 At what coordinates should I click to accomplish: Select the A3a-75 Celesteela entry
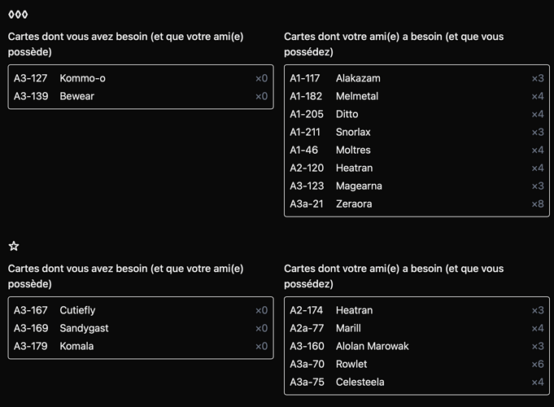pyautogui.click(x=417, y=382)
